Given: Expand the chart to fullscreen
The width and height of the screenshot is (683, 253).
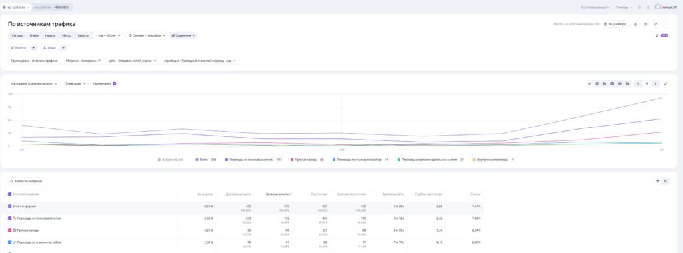Looking at the screenshot, I should (666, 83).
